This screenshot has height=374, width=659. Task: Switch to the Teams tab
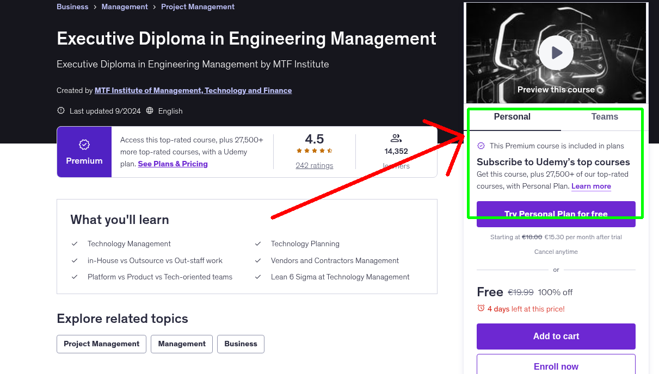pos(605,117)
